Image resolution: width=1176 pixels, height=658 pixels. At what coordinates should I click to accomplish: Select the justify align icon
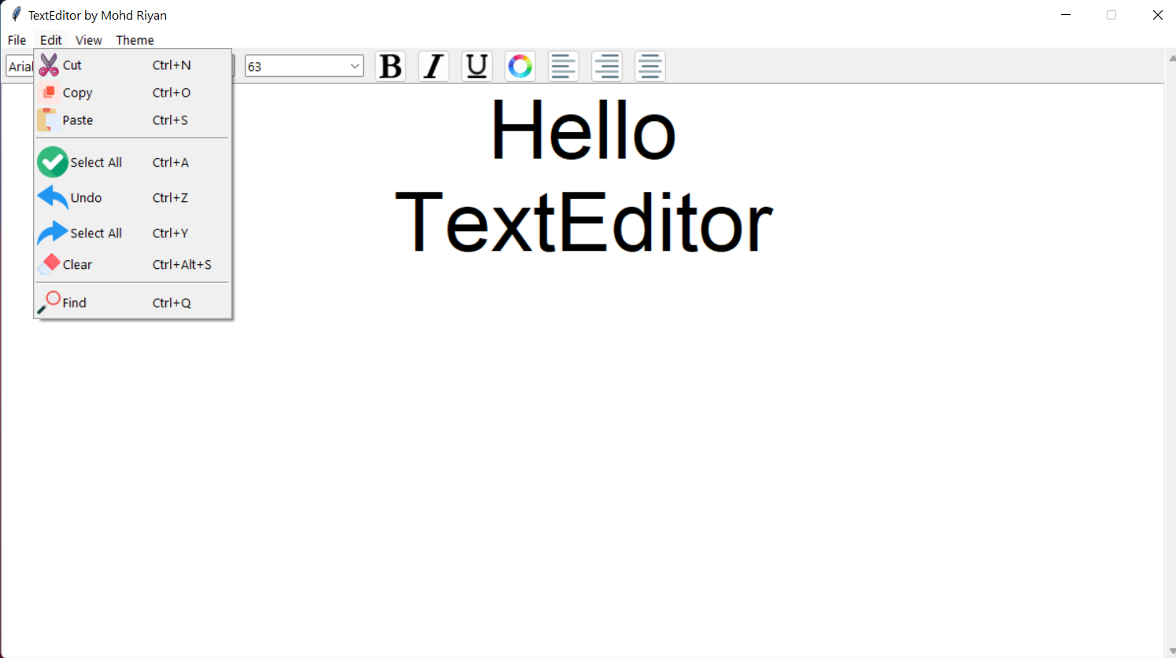pos(649,66)
